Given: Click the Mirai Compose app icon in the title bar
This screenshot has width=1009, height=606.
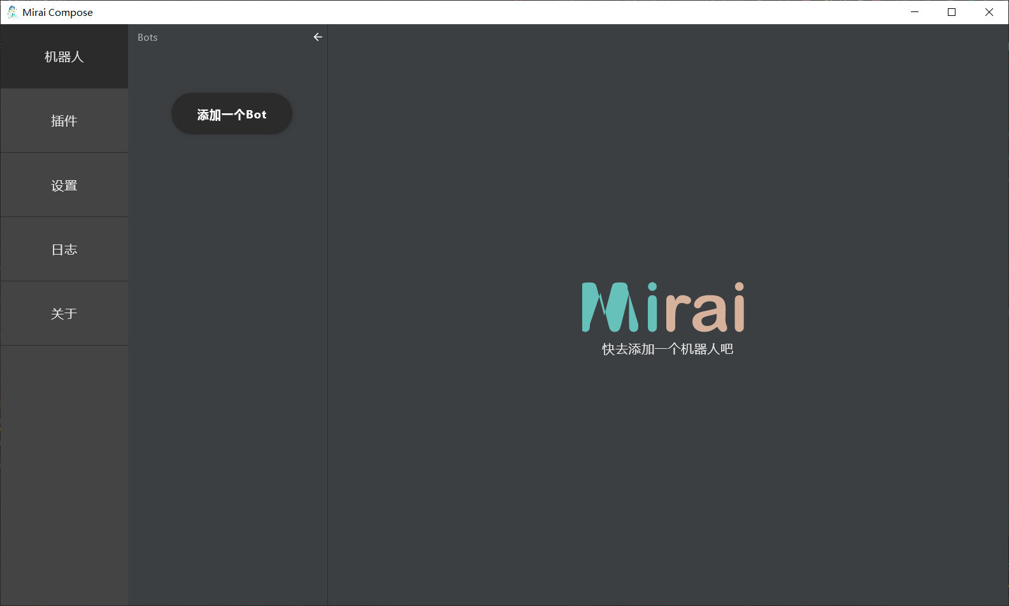Looking at the screenshot, I should tap(12, 12).
